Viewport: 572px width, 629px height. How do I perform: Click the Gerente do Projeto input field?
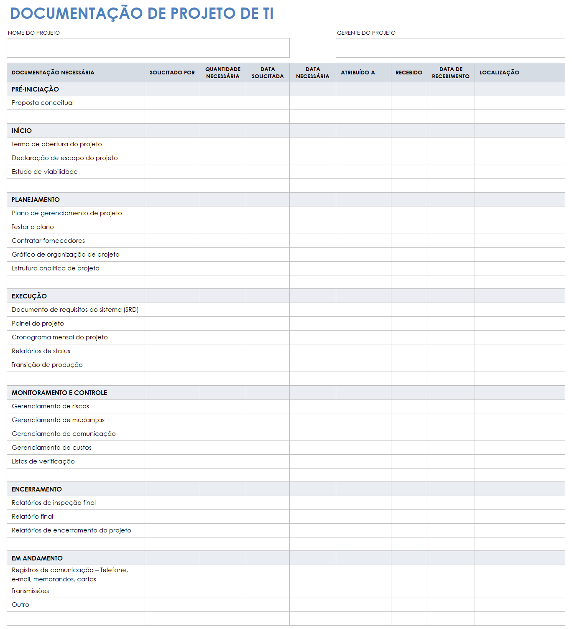click(450, 48)
